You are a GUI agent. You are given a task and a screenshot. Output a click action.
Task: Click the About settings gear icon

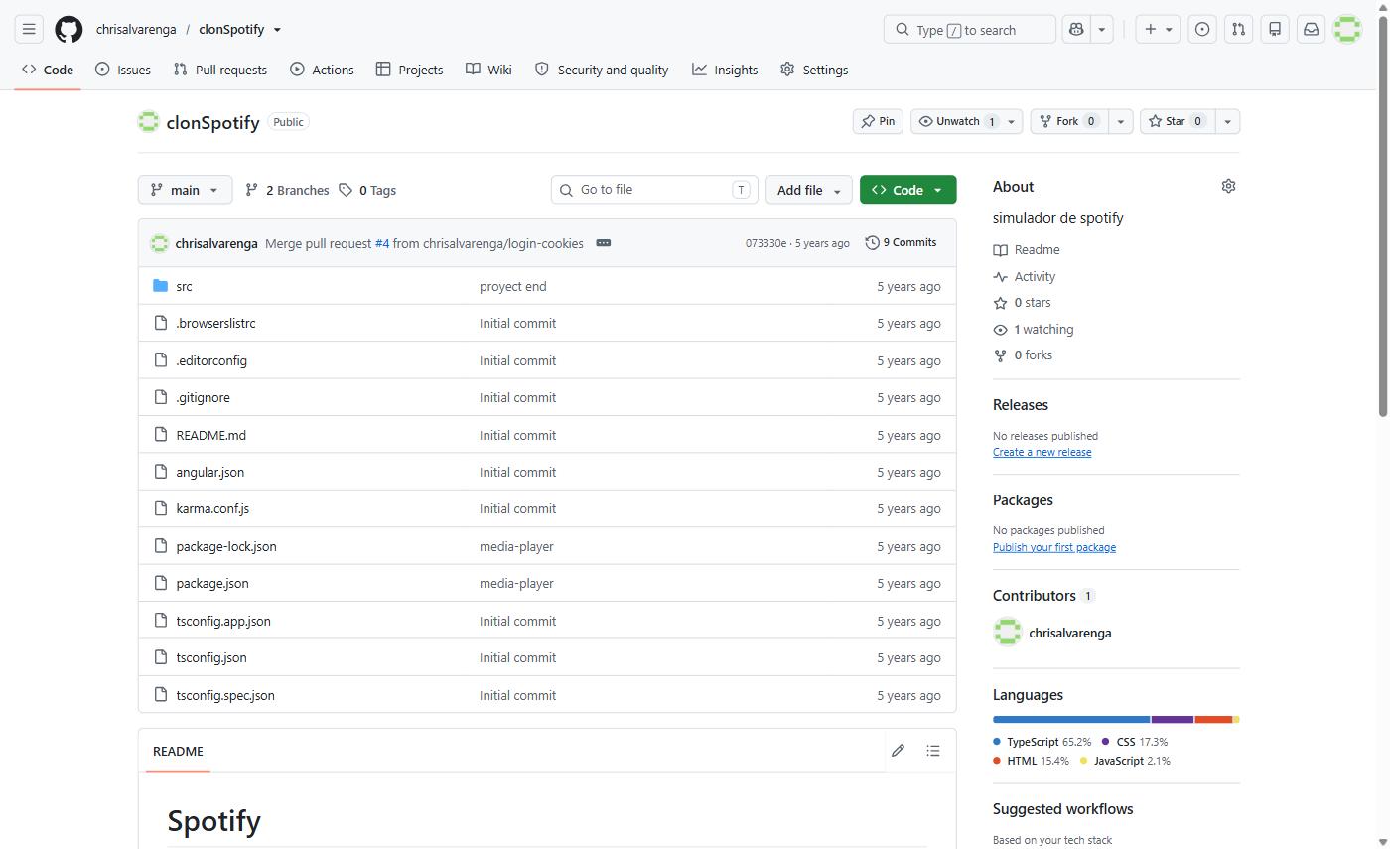pyautogui.click(x=1228, y=186)
